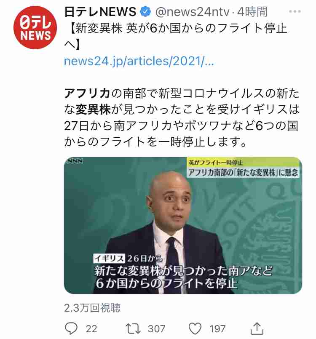This screenshot has height=339, width=316.
Task: Open the three-dot more options menu
Action: click(x=295, y=11)
